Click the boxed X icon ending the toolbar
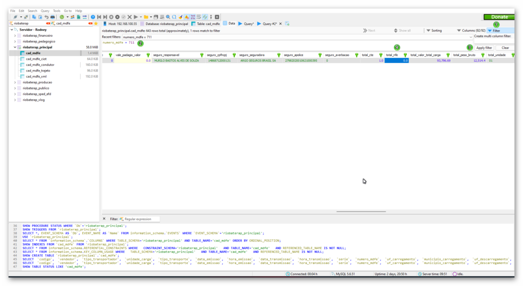Screen dimensions: 523x286 [x=217, y=17]
